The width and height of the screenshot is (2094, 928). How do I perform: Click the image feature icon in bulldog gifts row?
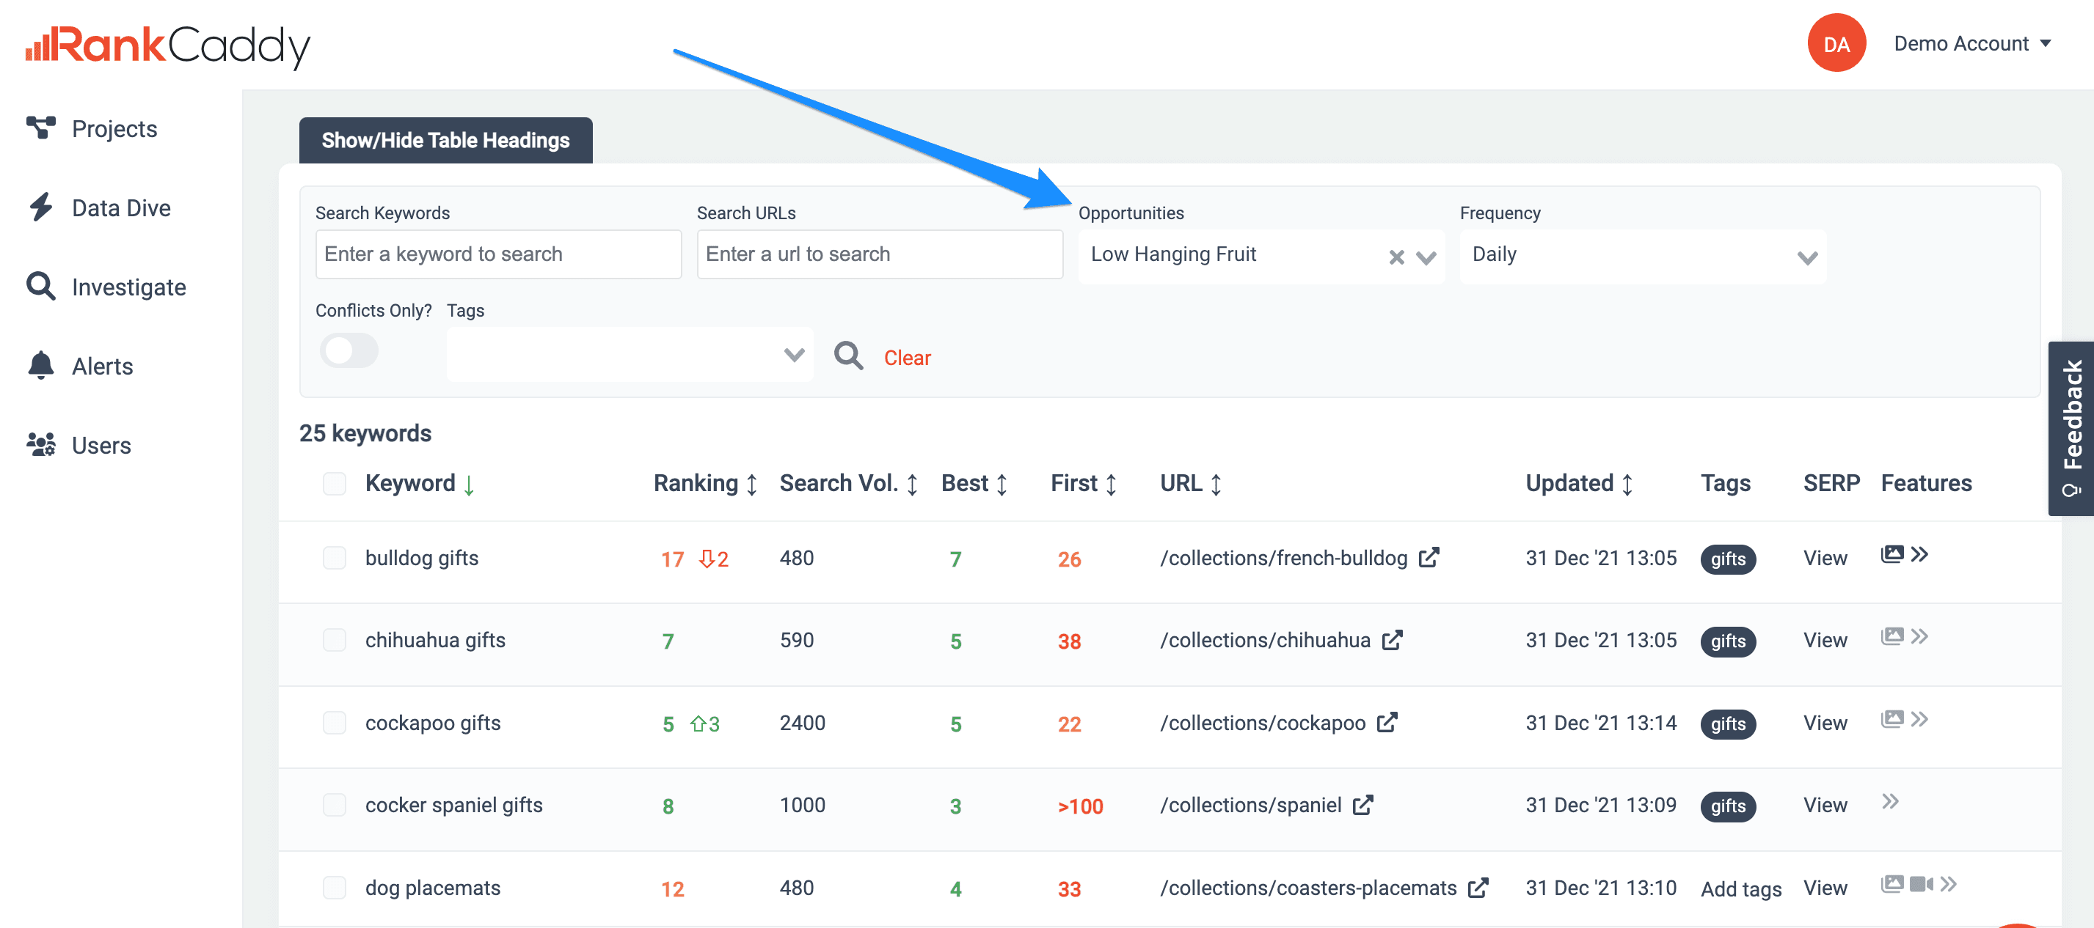pos(1891,554)
